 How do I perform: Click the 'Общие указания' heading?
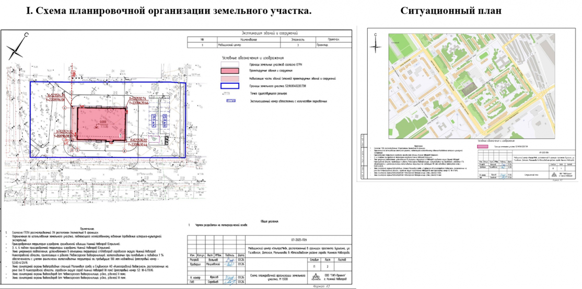point(269,221)
